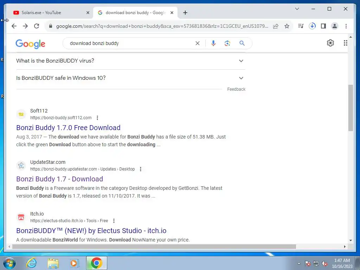
Task: Open more options for UpdateStar.com result
Action: click(x=141, y=169)
